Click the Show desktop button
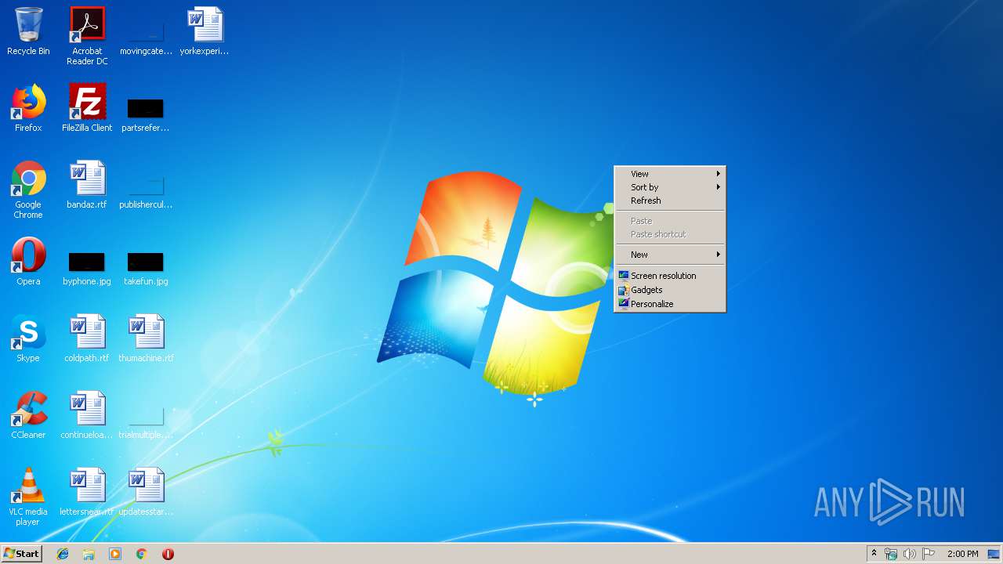This screenshot has height=564, width=1003. click(994, 554)
